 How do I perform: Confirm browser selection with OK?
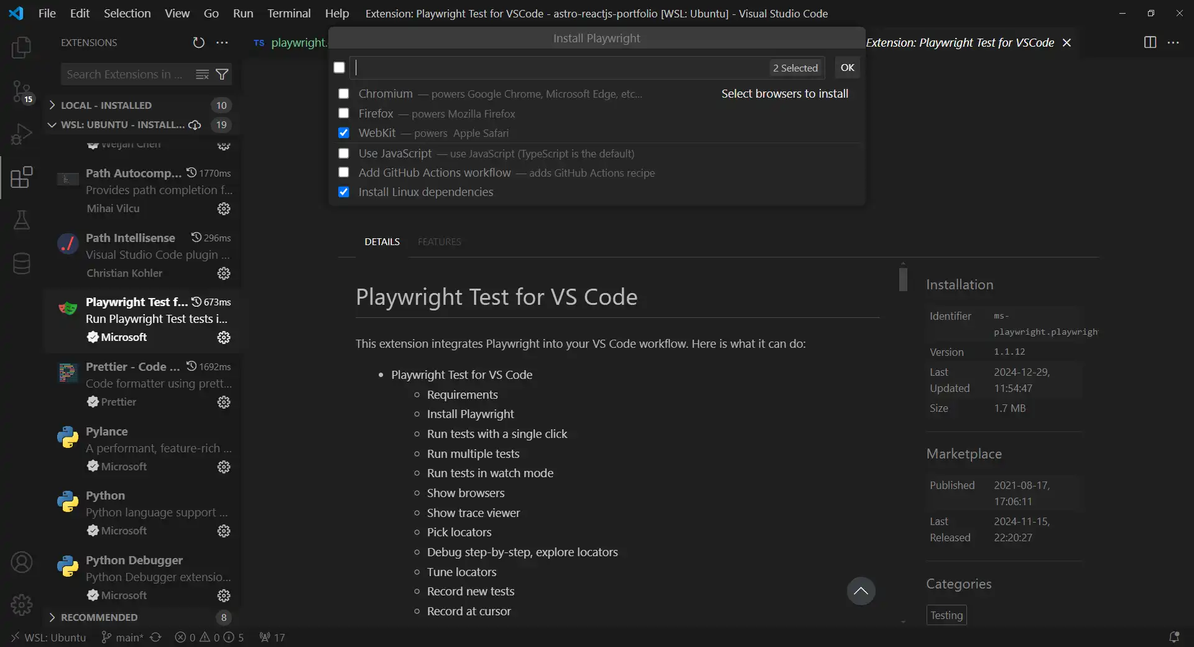pos(848,67)
